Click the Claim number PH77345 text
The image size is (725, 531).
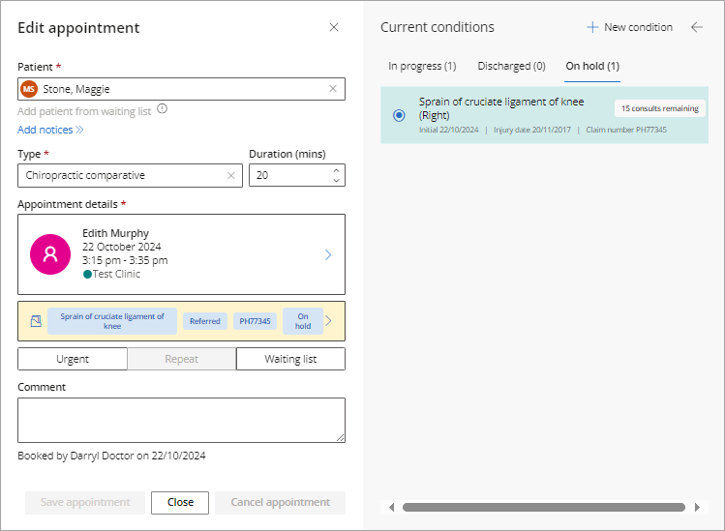[626, 130]
